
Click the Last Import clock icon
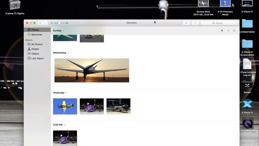click(29, 58)
